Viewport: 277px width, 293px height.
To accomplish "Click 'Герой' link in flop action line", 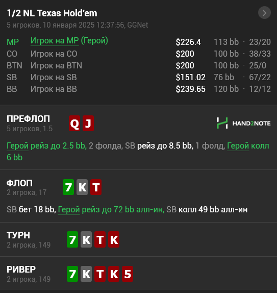I will 69,210.
